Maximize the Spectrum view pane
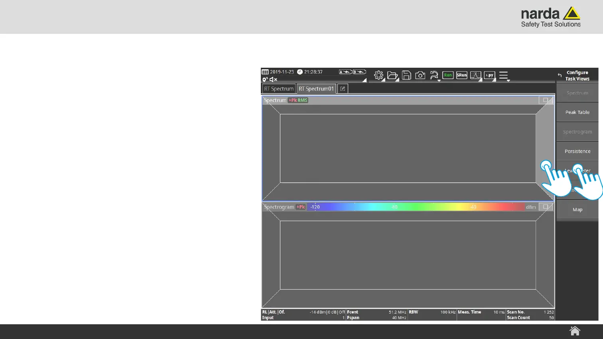Screen dimensions: 603x339 546,100
